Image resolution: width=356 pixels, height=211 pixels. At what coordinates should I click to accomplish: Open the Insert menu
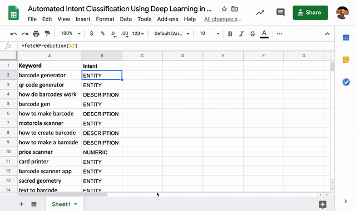tap(83, 19)
